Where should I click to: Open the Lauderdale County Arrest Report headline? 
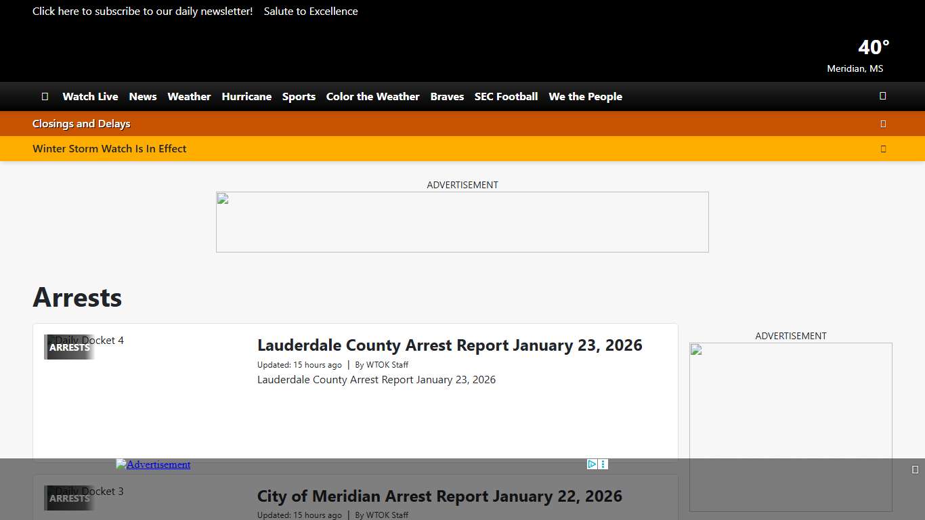(450, 345)
